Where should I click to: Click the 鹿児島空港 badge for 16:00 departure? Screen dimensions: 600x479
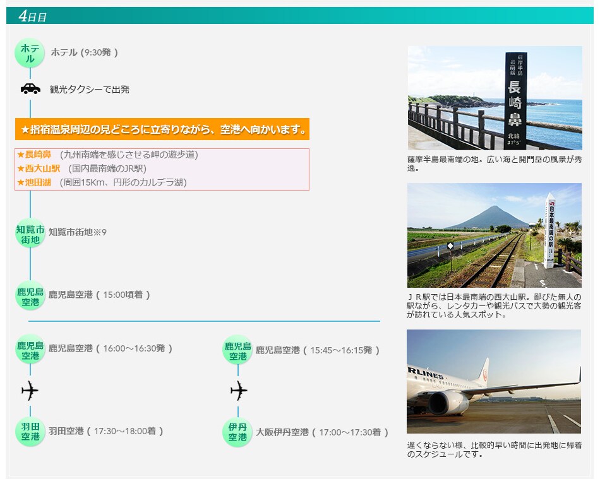click(x=30, y=350)
